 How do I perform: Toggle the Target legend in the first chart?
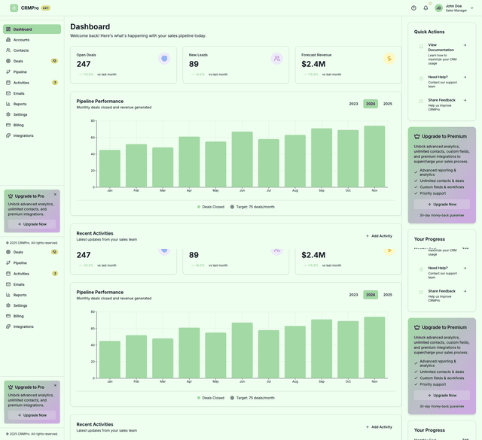click(252, 206)
